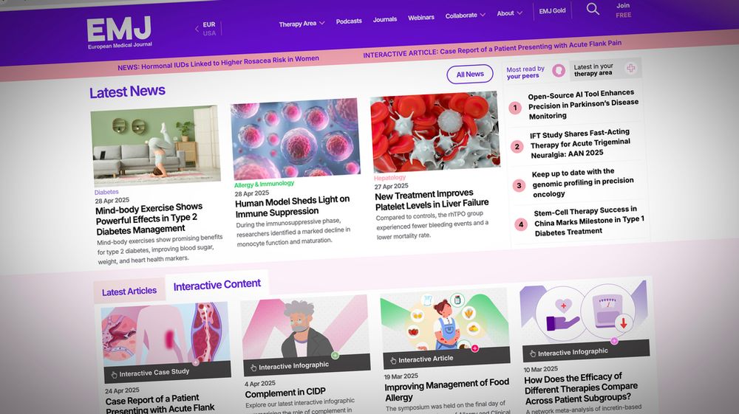
Task: Expand the Collaborate dropdown menu
Action: pos(465,15)
